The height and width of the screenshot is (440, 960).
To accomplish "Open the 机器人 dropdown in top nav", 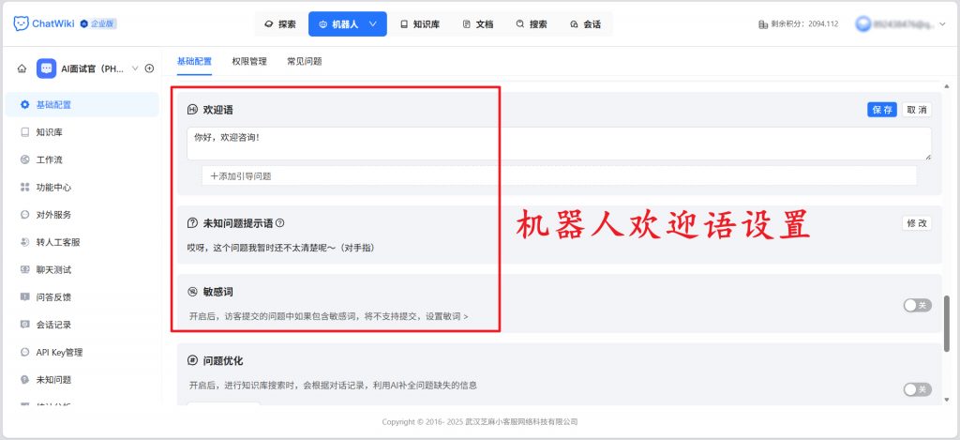I will 348,23.
